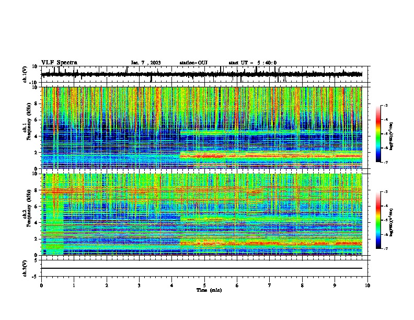Click the ch.1 colorbar log(PSD) label
This screenshot has height=320, width=414.
coord(392,136)
